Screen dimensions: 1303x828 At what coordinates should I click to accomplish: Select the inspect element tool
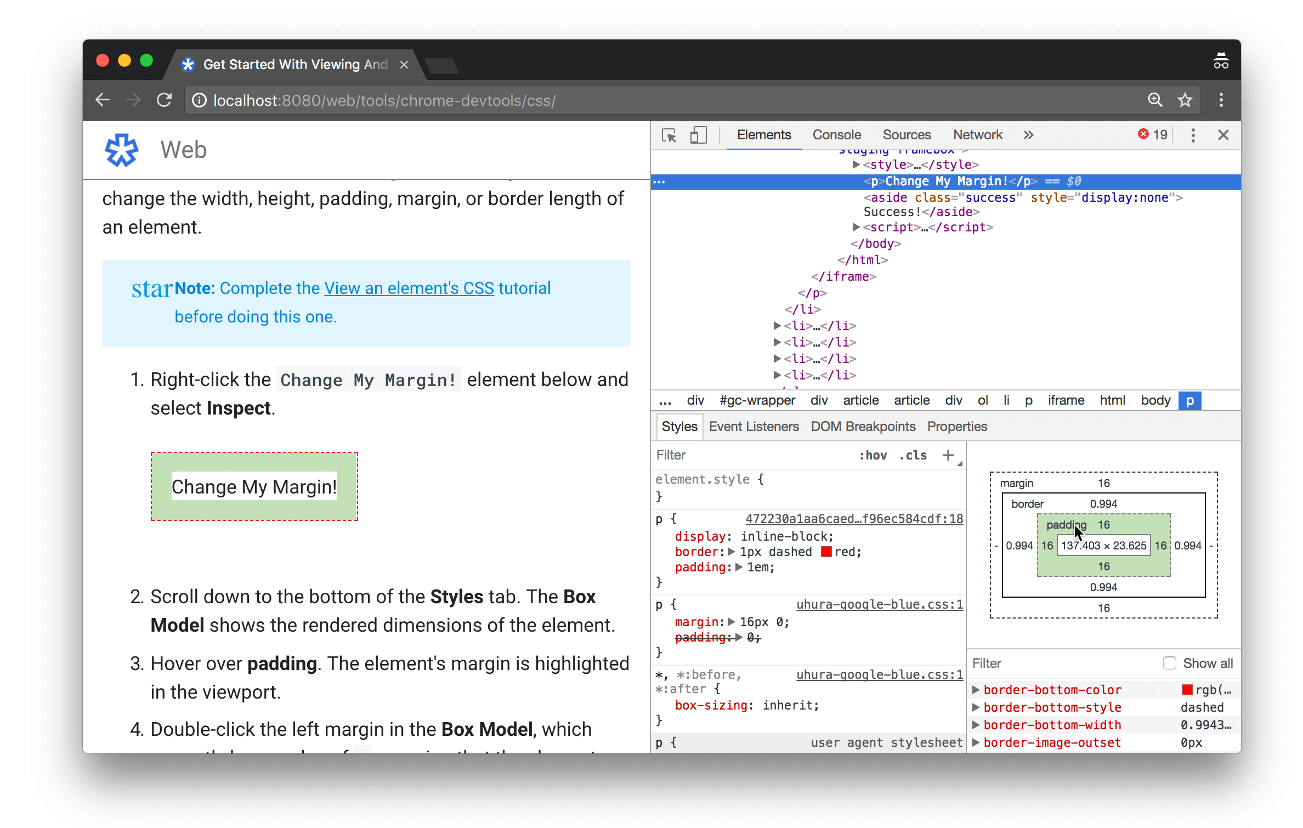(x=669, y=135)
